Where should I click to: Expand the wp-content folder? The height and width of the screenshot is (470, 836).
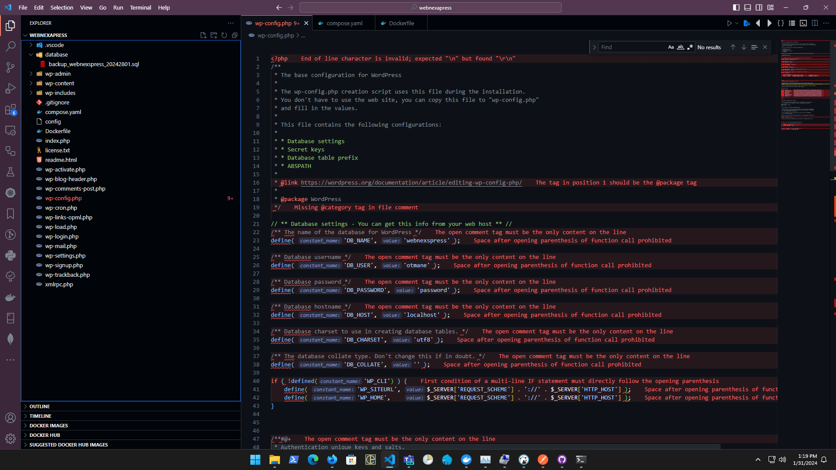tap(59, 83)
